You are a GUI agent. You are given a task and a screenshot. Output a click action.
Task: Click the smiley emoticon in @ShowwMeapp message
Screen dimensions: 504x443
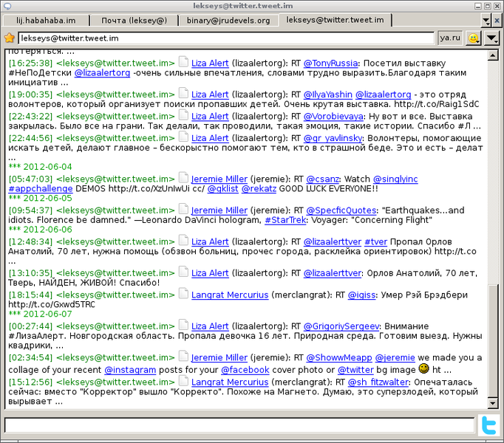(423, 368)
